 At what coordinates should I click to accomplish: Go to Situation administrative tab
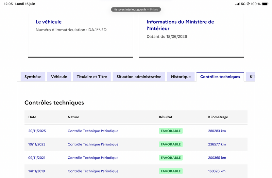pyautogui.click(x=139, y=77)
